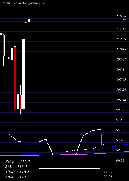Click the 90.56 price axis label
129x181 pixels.
120,160
